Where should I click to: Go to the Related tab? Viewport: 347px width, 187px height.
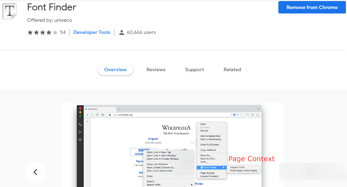click(x=232, y=69)
